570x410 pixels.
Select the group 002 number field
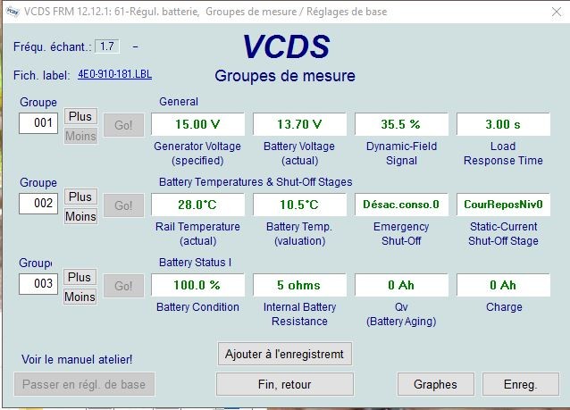(39, 204)
